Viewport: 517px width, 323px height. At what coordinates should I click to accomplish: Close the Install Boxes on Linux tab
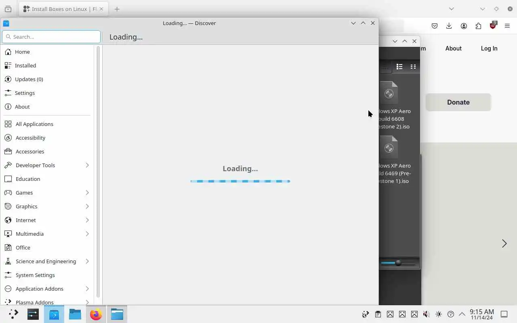coord(101,9)
